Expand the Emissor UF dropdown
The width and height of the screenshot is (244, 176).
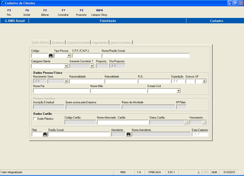(204, 81)
